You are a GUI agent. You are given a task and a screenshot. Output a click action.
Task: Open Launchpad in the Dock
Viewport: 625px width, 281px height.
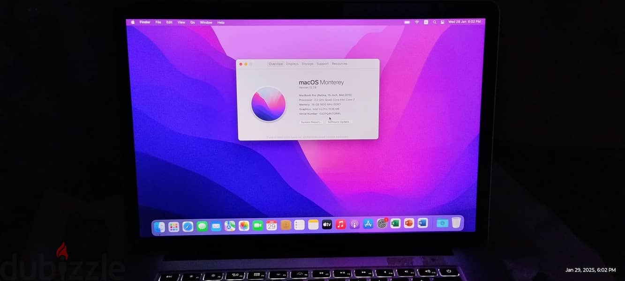[x=173, y=227]
